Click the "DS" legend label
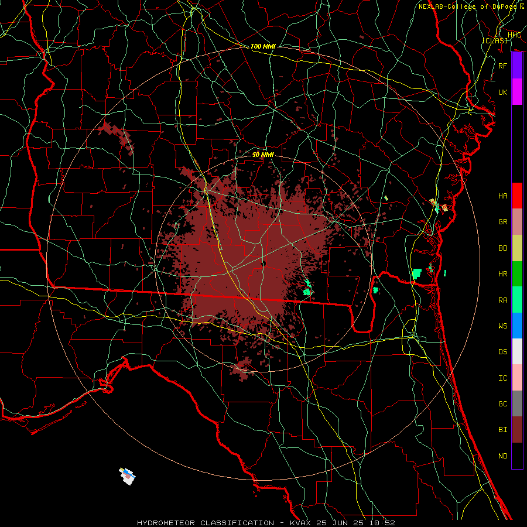The width and height of the screenshot is (527, 527). click(503, 352)
